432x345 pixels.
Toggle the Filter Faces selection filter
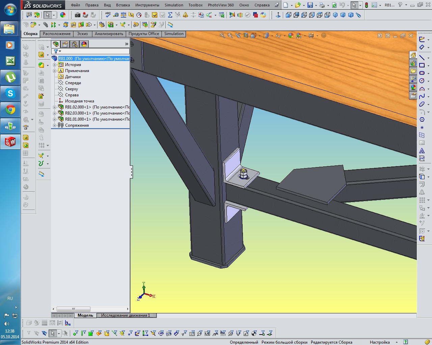tap(91, 333)
